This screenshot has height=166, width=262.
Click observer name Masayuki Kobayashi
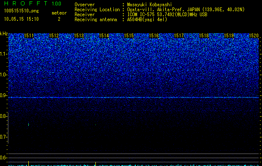pyautogui.click(x=150, y=5)
